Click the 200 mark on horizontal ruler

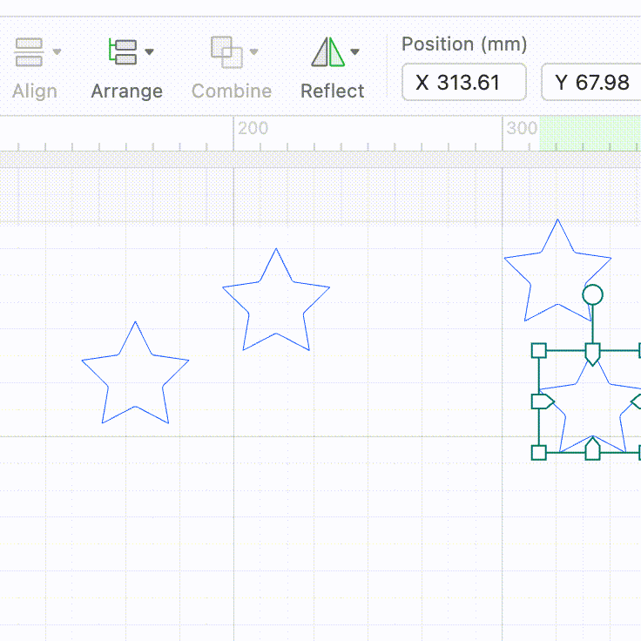pyautogui.click(x=253, y=128)
